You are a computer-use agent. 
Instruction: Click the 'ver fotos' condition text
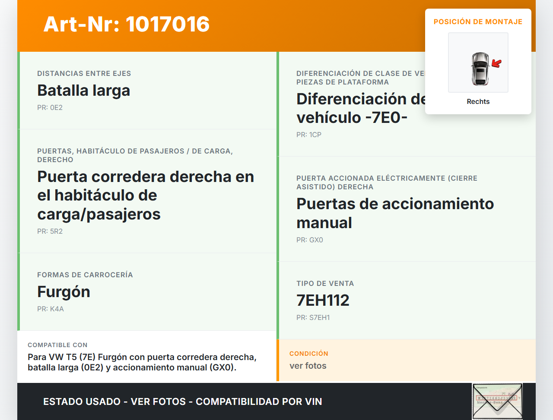click(x=308, y=366)
